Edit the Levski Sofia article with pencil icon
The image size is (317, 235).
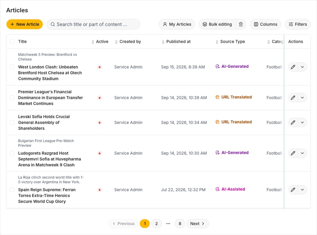(293, 122)
